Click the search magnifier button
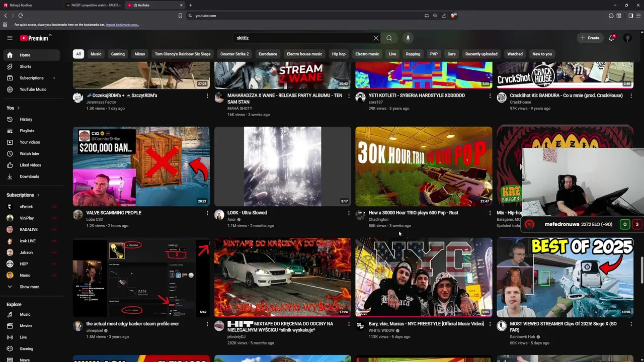This screenshot has width=644, height=362. (389, 38)
